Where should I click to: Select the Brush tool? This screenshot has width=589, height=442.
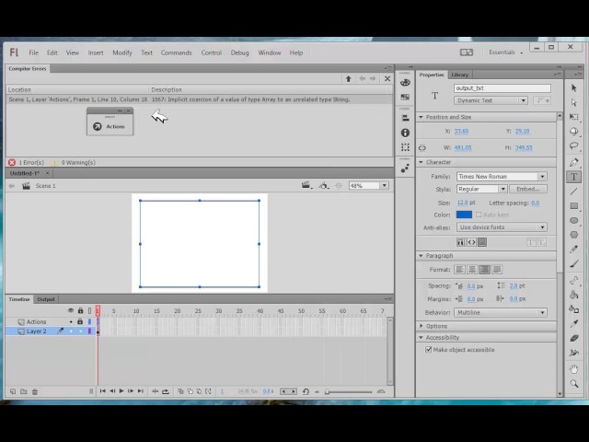point(573,264)
